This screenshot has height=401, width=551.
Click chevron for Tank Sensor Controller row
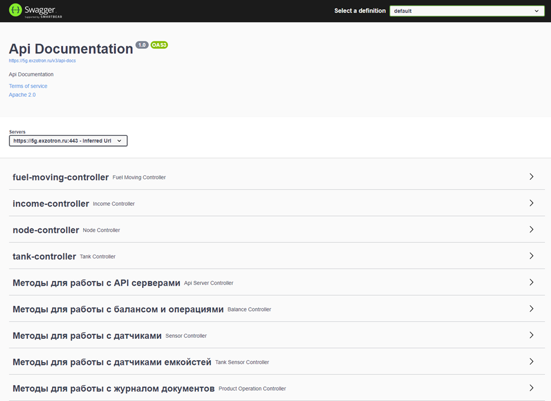click(531, 361)
